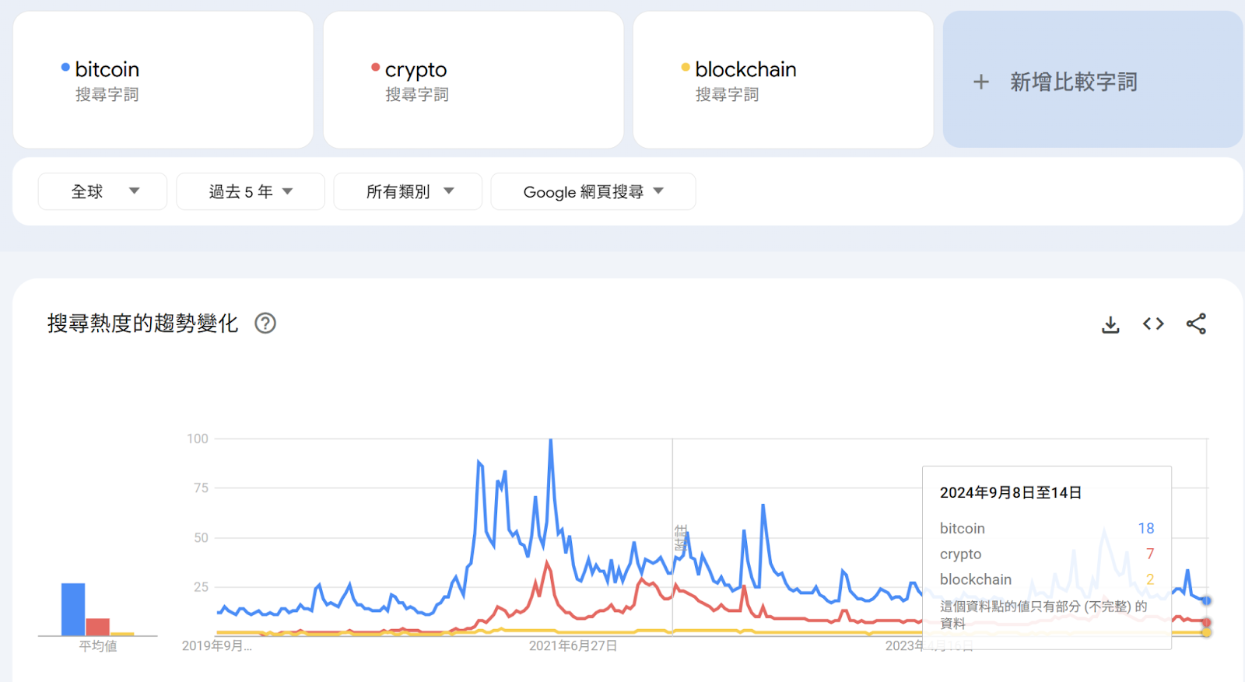Image resolution: width=1245 pixels, height=682 pixels.
Task: Click the red dot beside crypto
Action: (x=375, y=68)
